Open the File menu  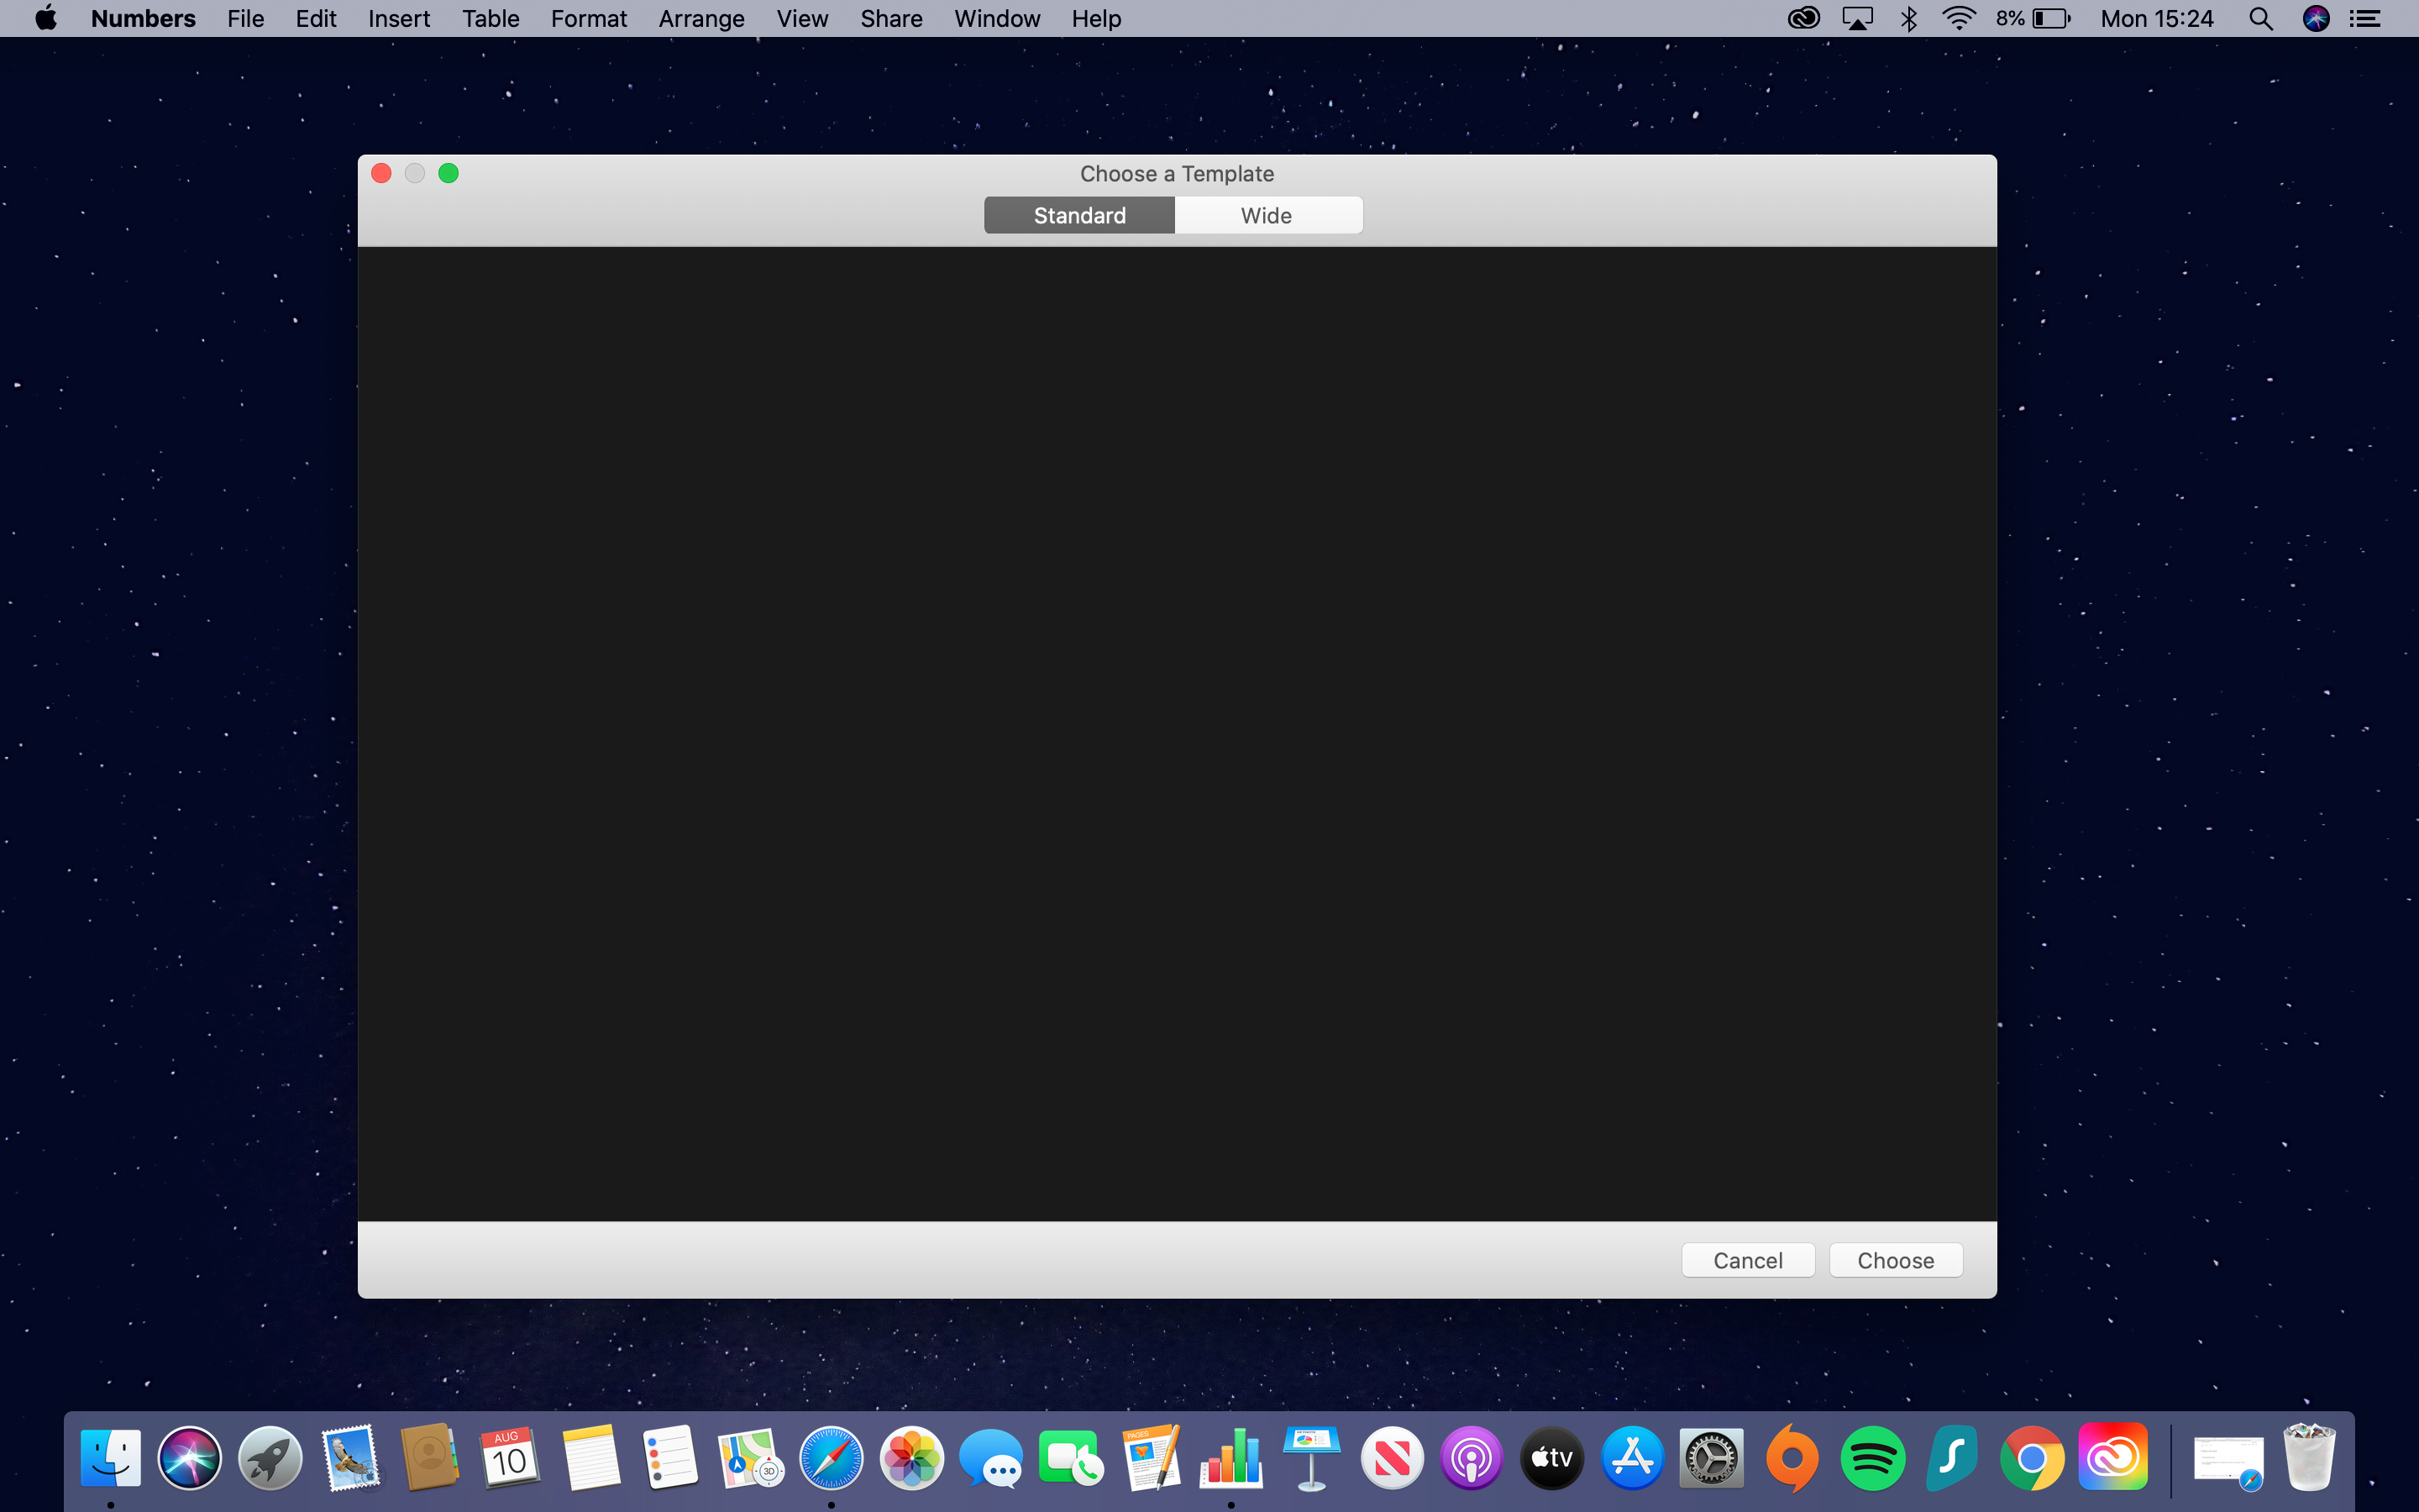tap(245, 19)
